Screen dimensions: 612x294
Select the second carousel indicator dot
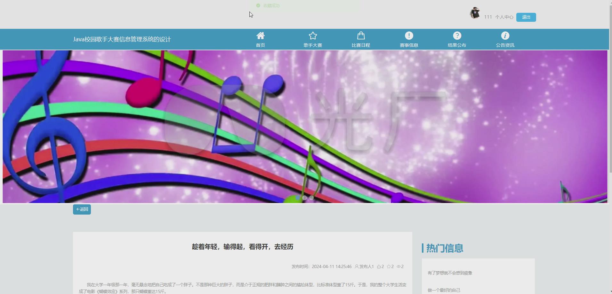pyautogui.click(x=304, y=198)
